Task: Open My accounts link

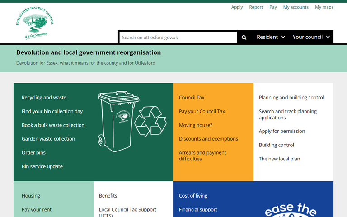Action: point(295,7)
